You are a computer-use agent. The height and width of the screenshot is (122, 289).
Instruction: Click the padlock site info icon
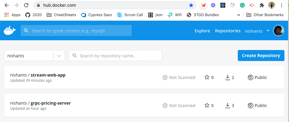[38, 5]
